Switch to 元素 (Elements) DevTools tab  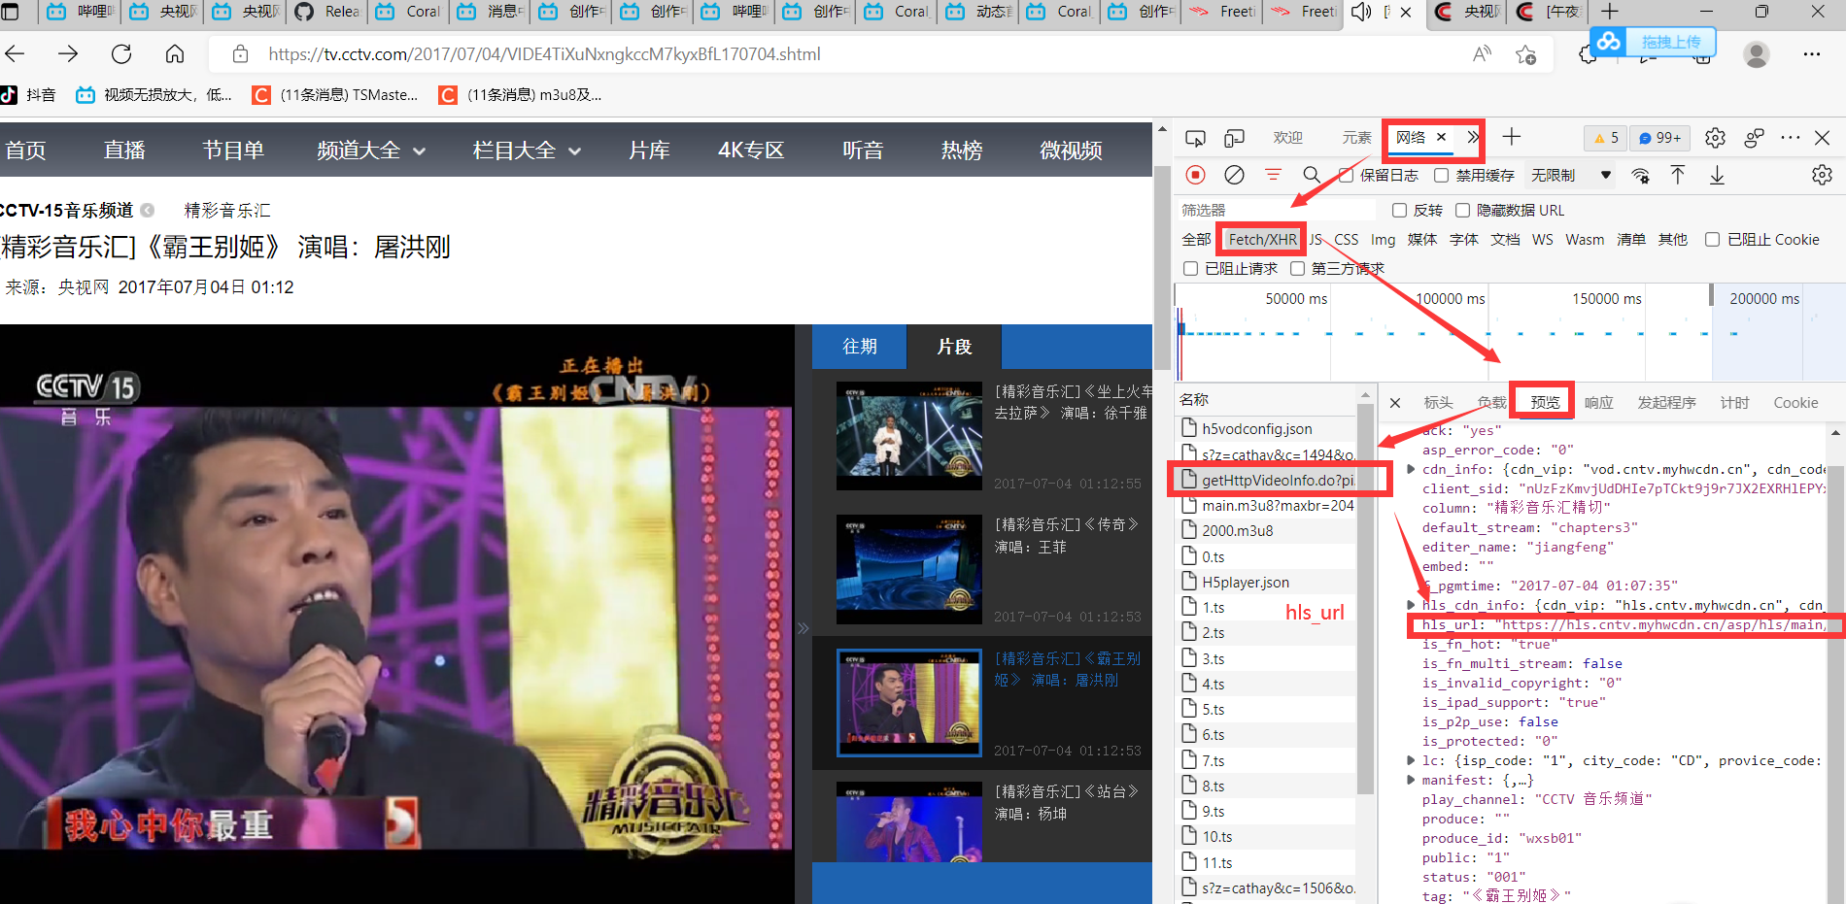(1356, 138)
